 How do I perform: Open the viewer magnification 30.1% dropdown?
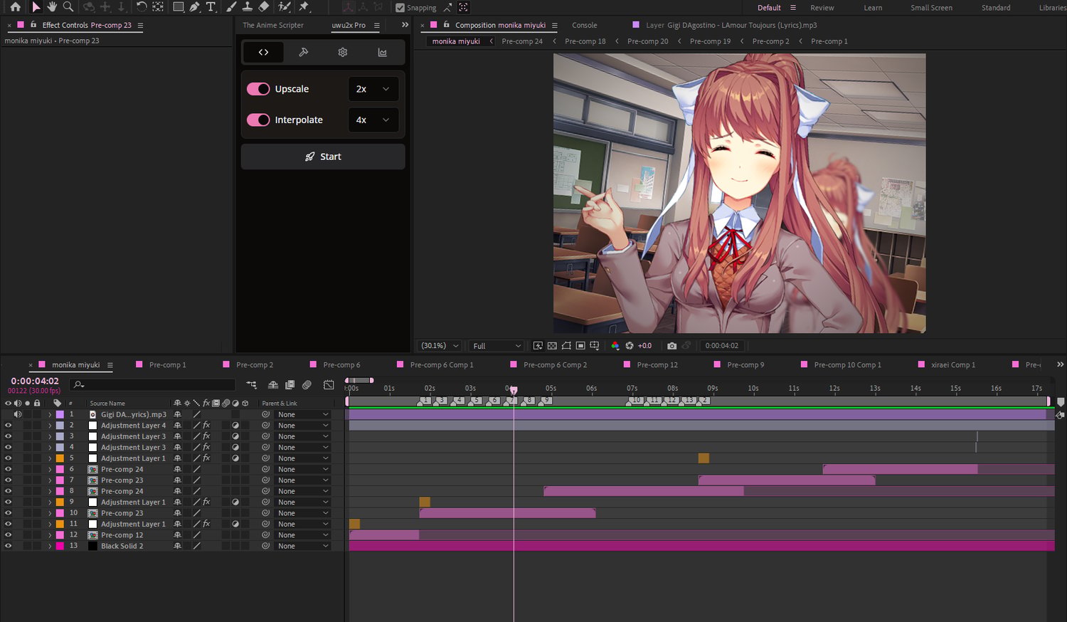[x=440, y=346]
